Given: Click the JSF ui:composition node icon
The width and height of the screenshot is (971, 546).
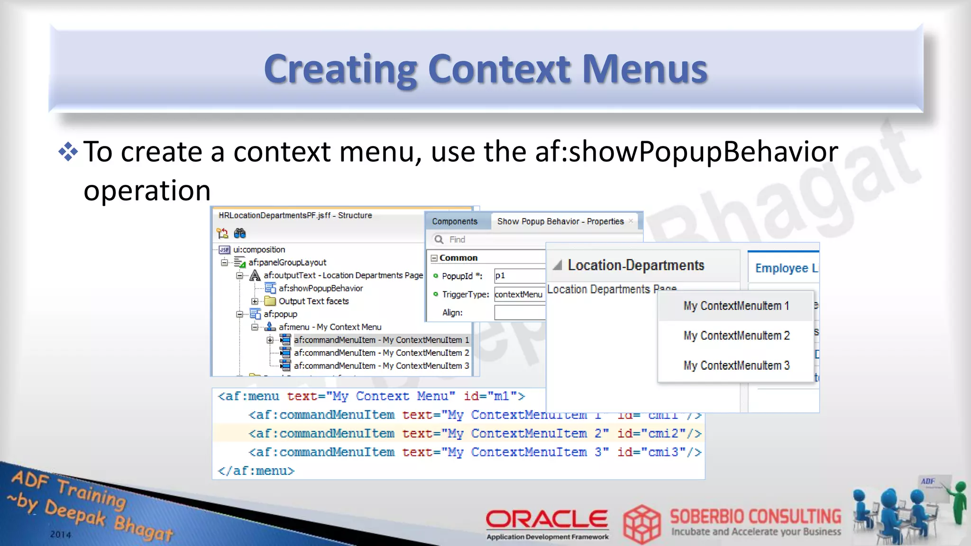Looking at the screenshot, I should [224, 250].
